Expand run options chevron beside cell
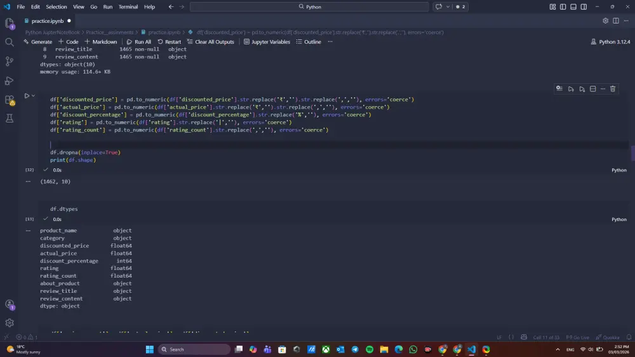Viewport: 635px width, 357px height. click(33, 96)
